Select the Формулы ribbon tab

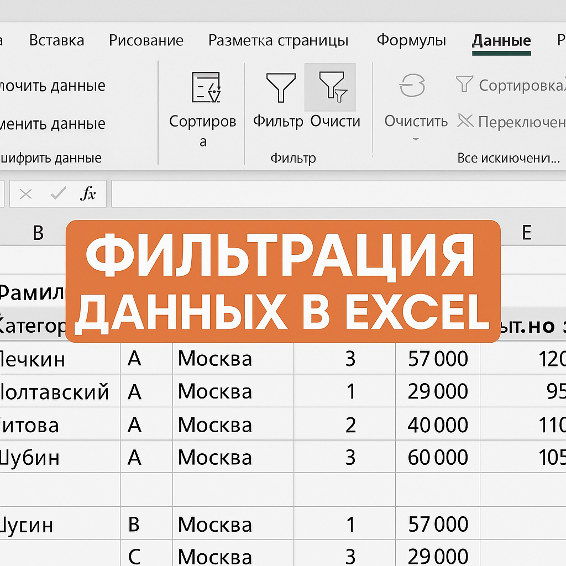[411, 40]
